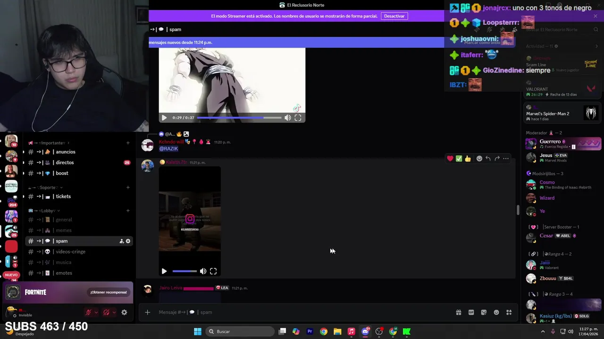Toggle headphone deafen in user panel
This screenshot has width=604, height=339.
(x=106, y=312)
